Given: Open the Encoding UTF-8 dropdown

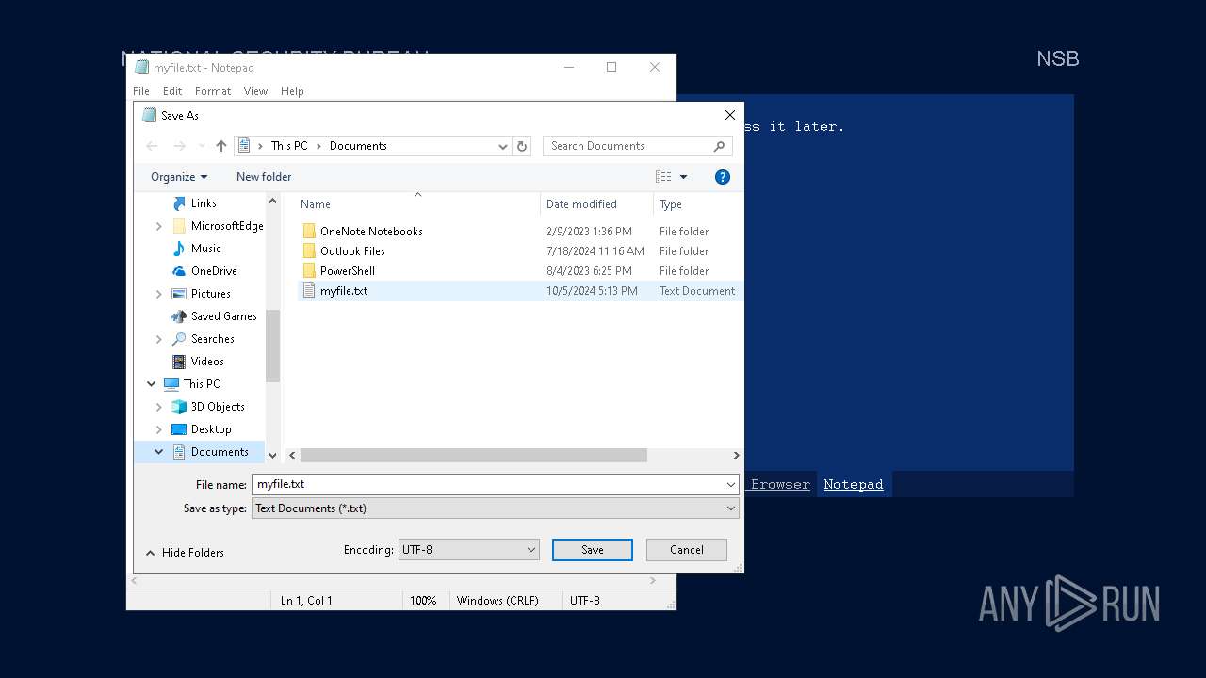Looking at the screenshot, I should tap(469, 550).
